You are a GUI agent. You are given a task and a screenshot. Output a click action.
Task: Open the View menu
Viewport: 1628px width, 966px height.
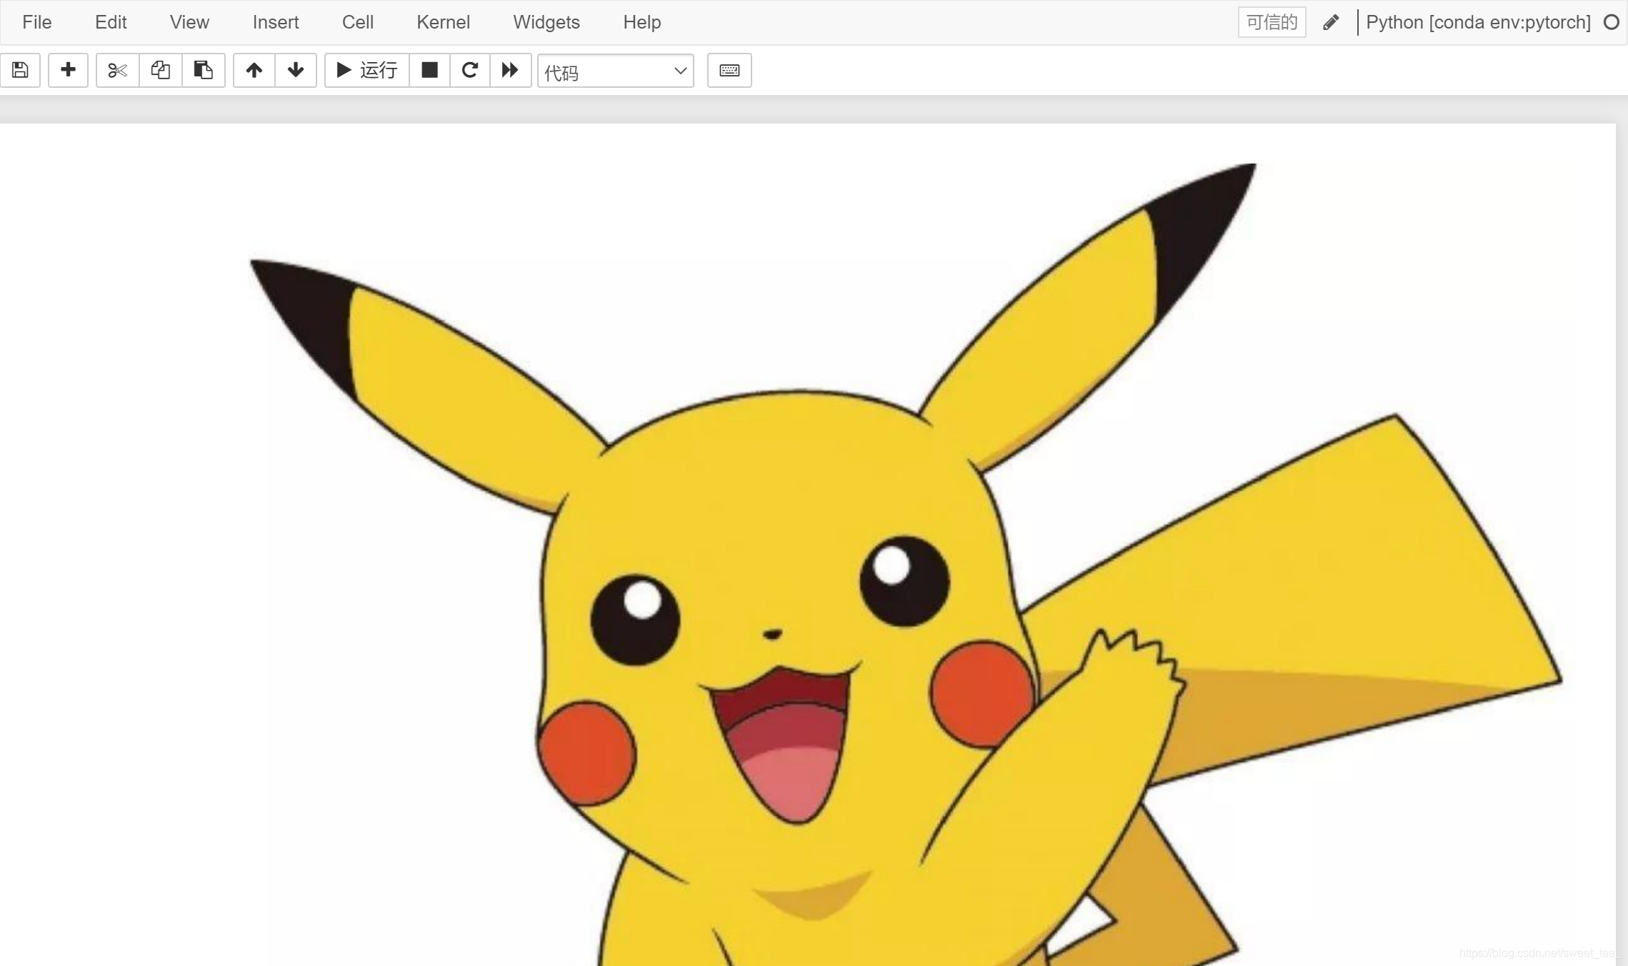(189, 22)
